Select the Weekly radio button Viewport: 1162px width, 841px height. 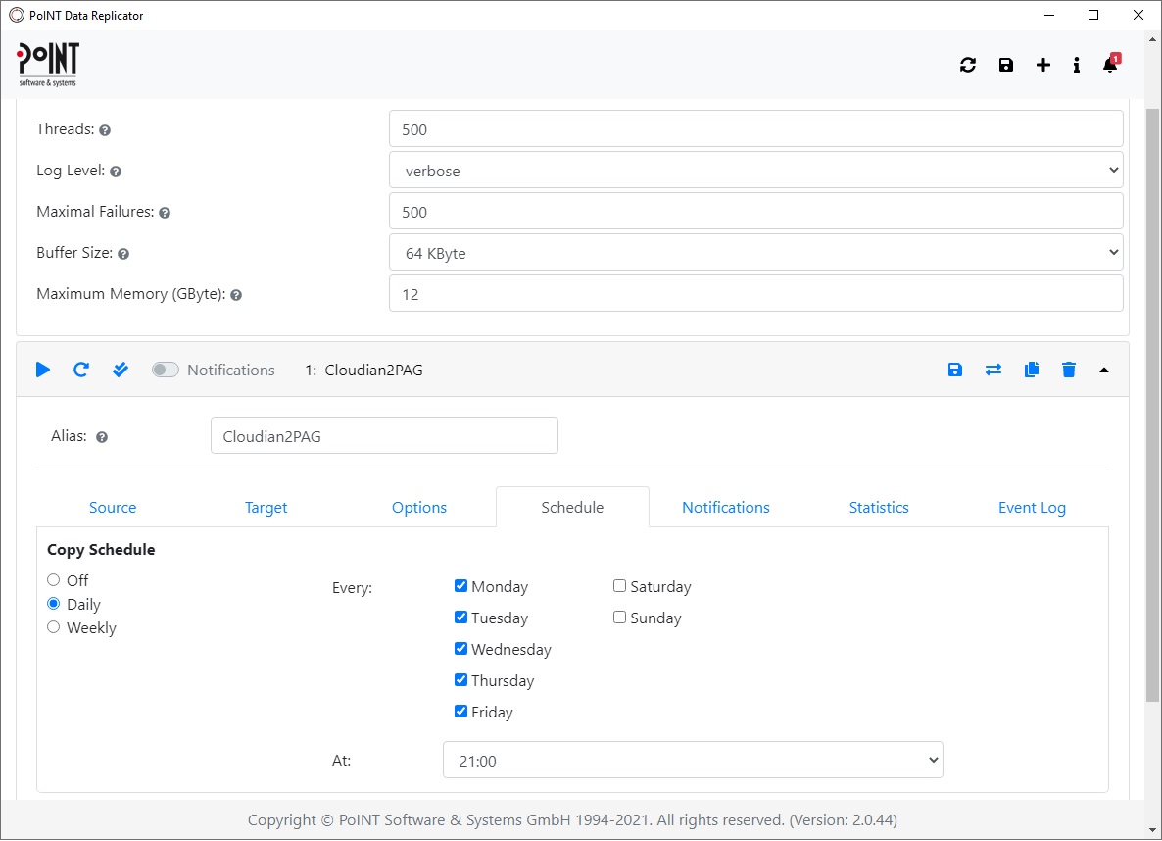point(53,626)
